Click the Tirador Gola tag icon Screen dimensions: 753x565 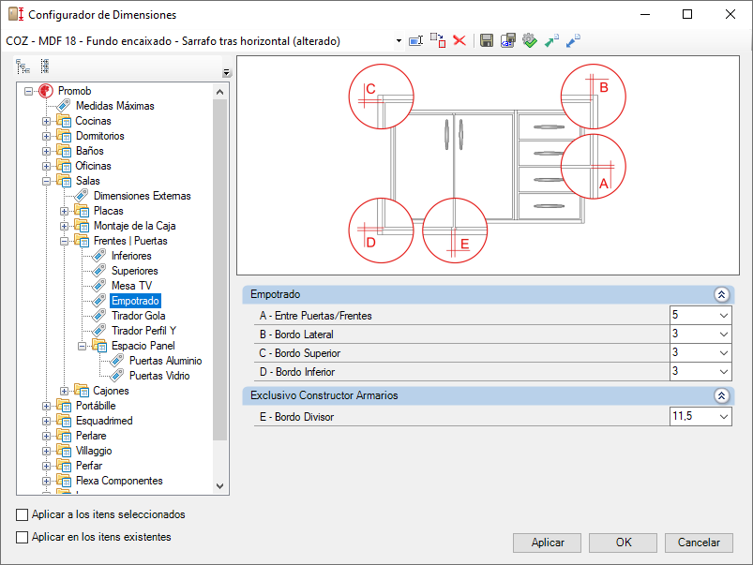point(98,316)
